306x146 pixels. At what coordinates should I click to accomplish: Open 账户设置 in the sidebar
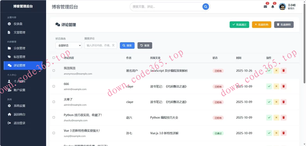pyautogui.click(x=23, y=90)
